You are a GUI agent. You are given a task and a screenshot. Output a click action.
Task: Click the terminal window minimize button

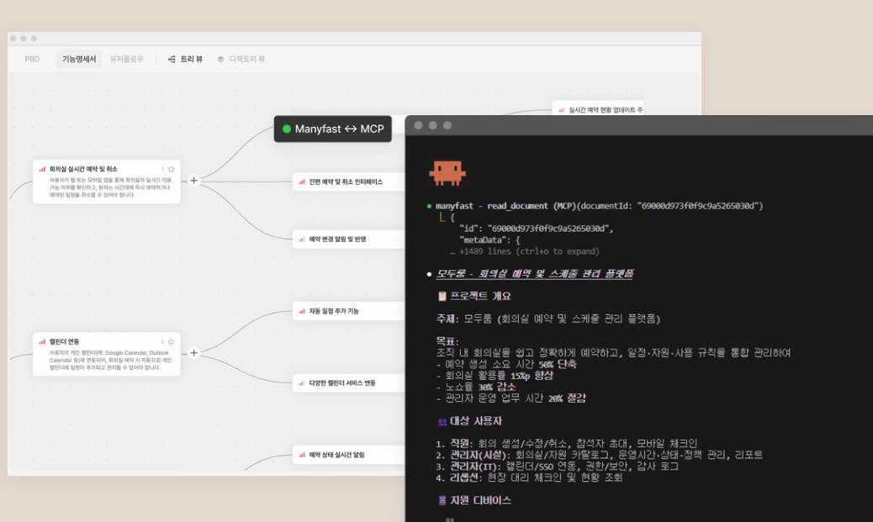pyautogui.click(x=432, y=126)
